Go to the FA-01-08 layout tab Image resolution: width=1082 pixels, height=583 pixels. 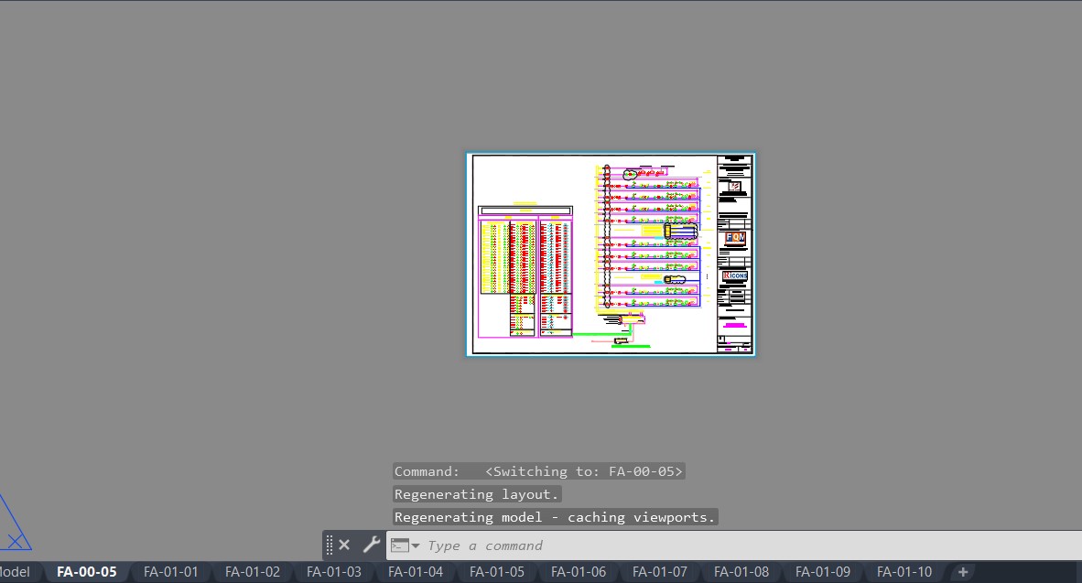pyautogui.click(x=741, y=572)
